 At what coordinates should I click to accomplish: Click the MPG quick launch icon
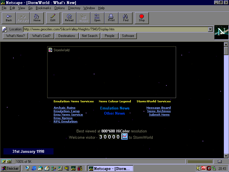point(80,168)
